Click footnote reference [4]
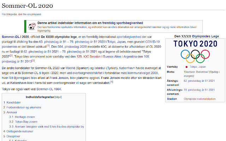This screenshot has height=141, width=226. (x=112, y=82)
